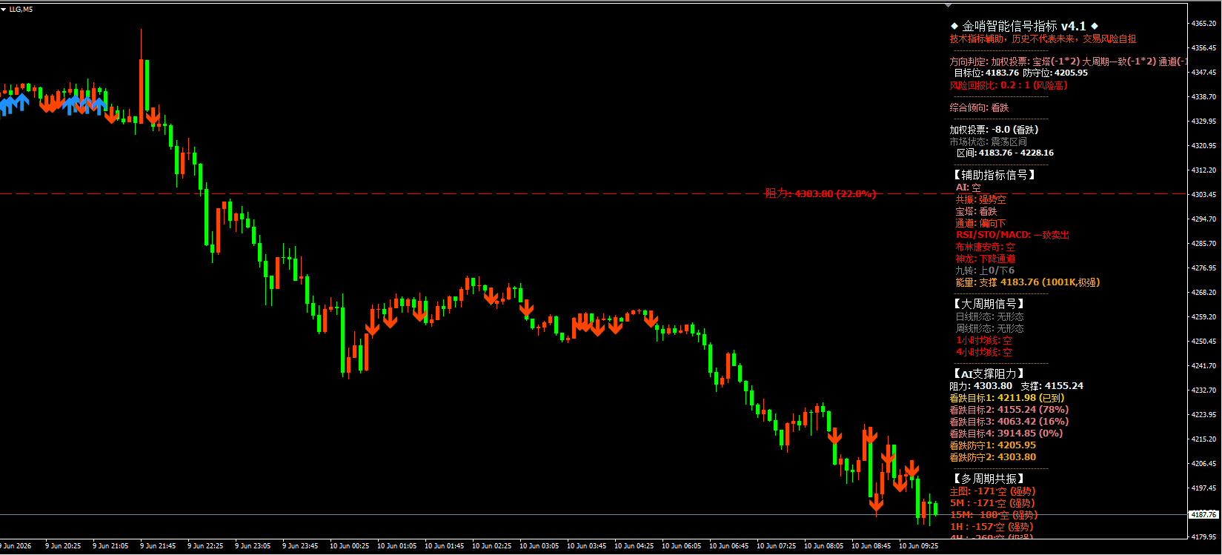Click the 4312.20 price scale label

pyautogui.click(x=1203, y=170)
